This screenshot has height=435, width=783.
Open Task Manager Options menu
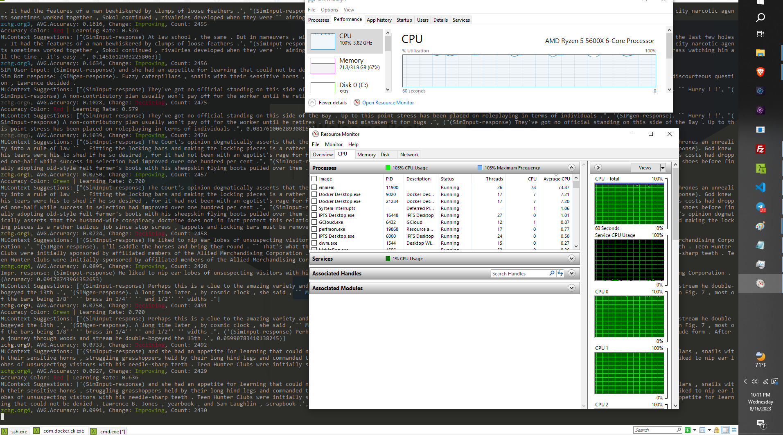pos(329,10)
